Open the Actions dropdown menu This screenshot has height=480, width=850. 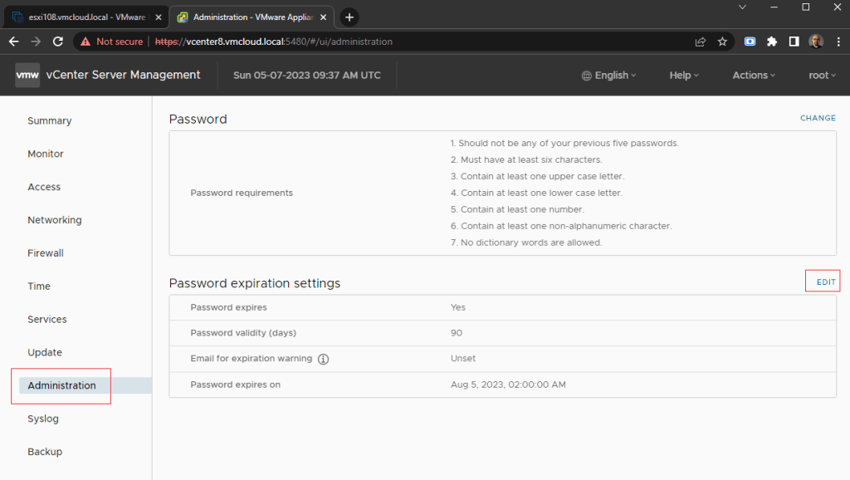click(754, 75)
